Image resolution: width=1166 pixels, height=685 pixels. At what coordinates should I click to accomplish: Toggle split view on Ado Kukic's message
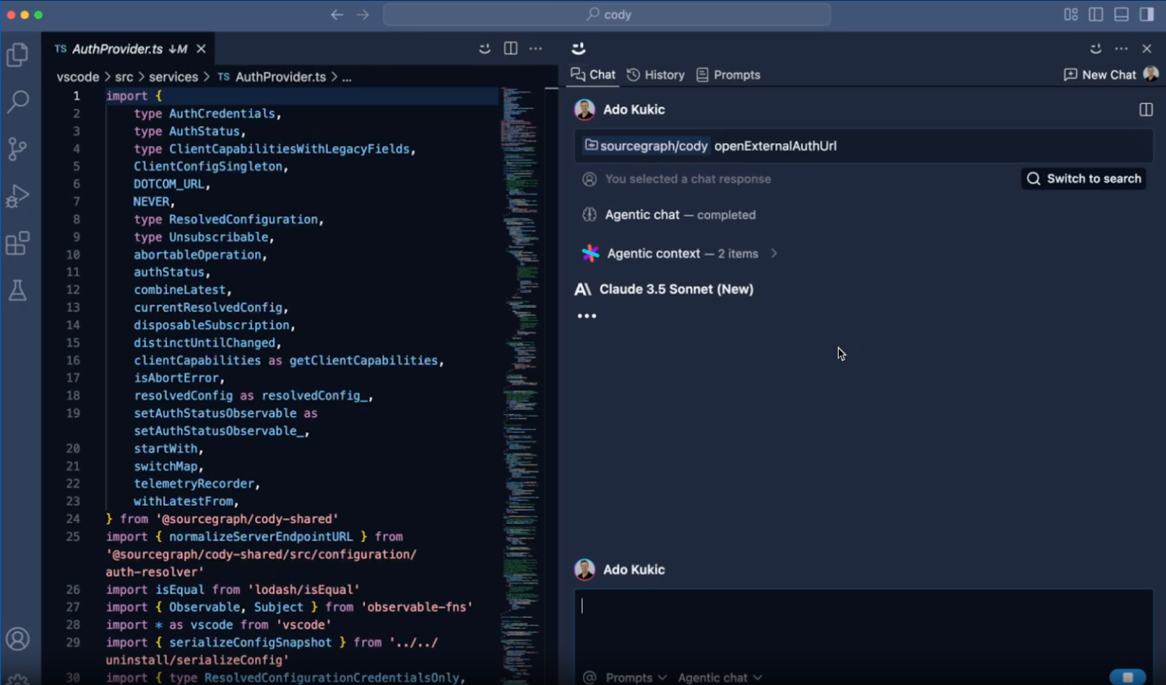click(1146, 109)
